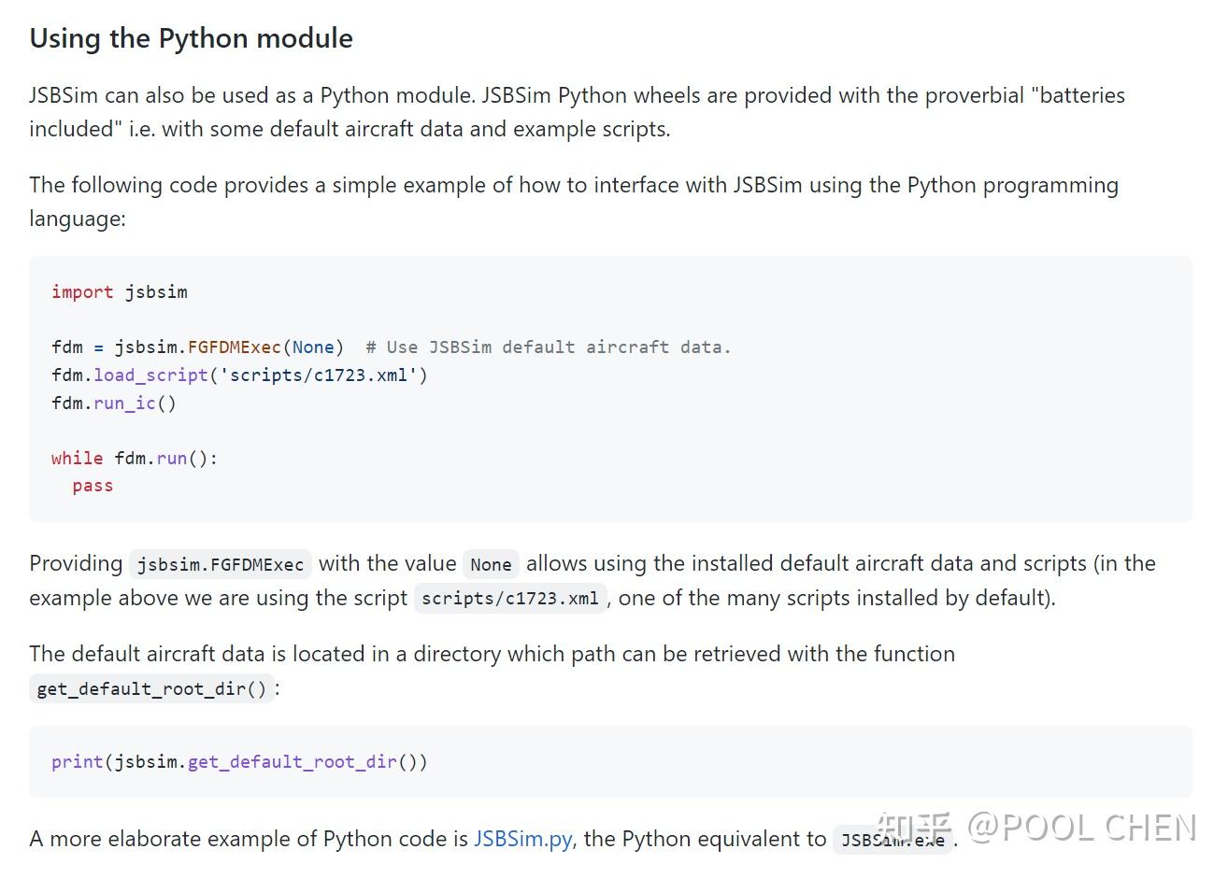Click the "while" keyword in the code

point(78,459)
